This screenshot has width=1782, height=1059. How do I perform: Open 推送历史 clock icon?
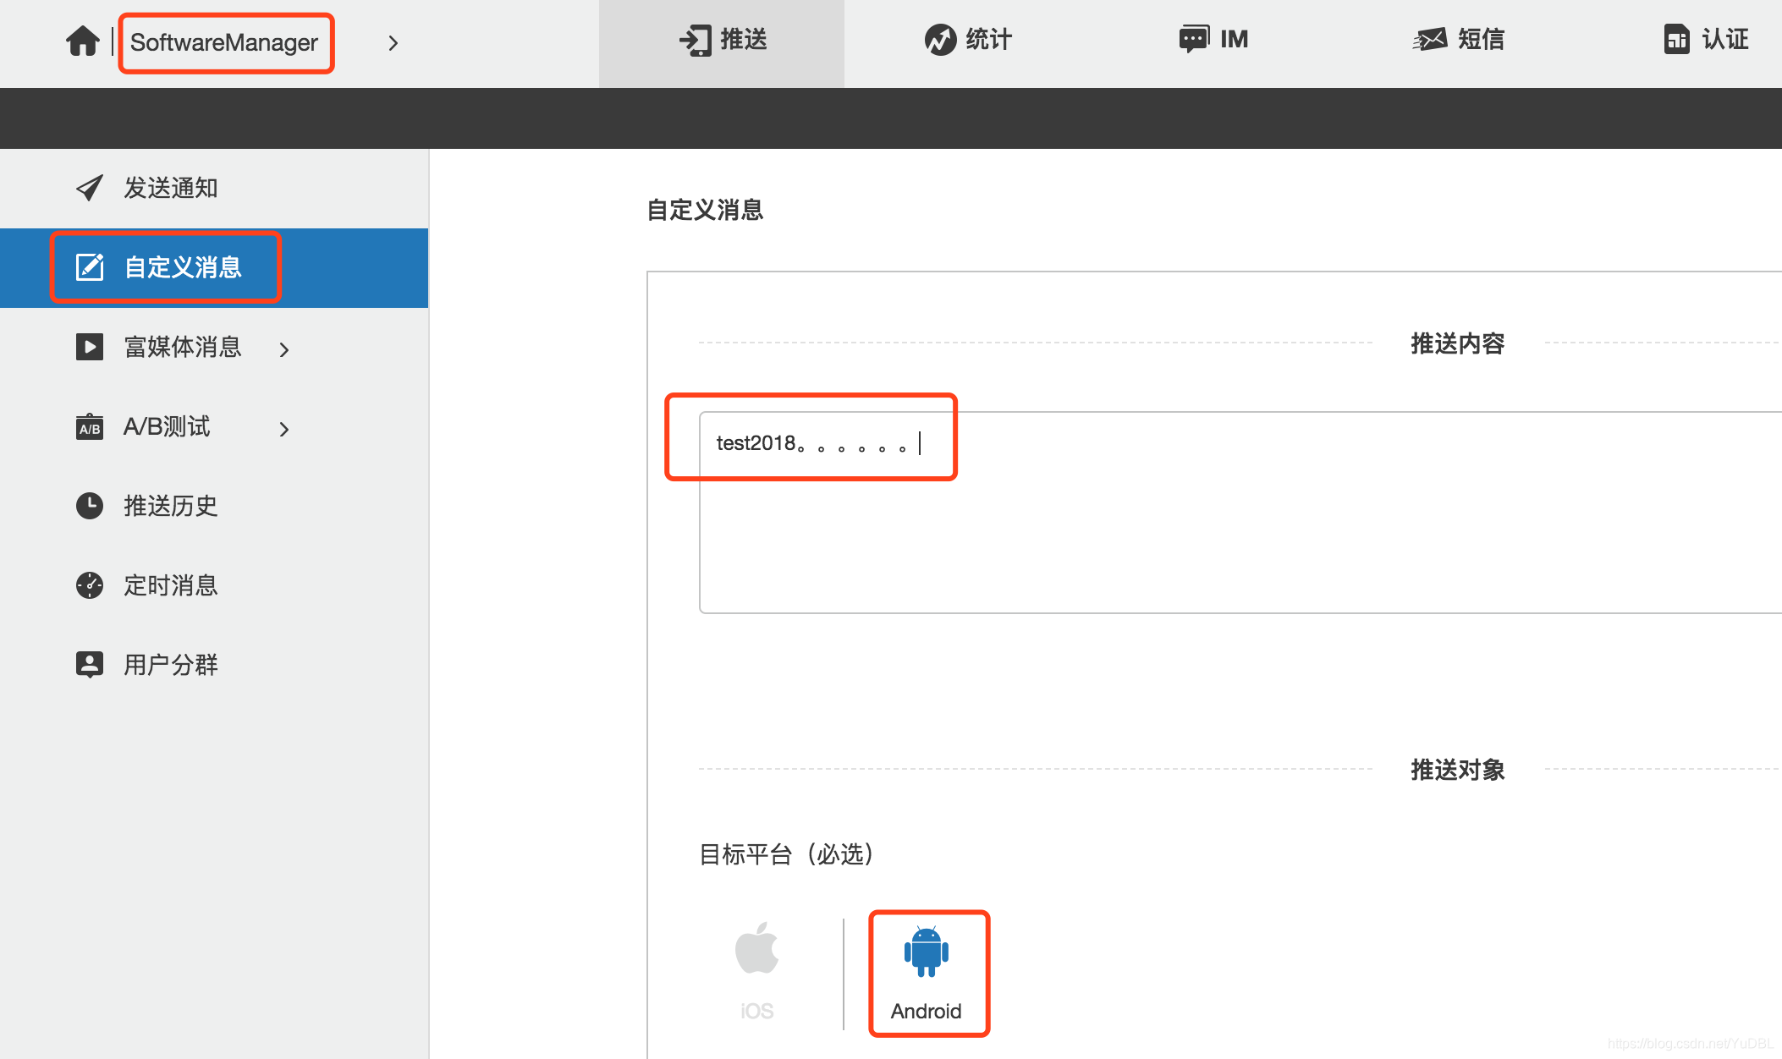coord(90,506)
